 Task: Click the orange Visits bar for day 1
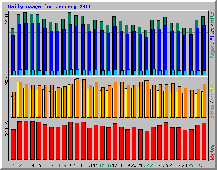click(14, 105)
